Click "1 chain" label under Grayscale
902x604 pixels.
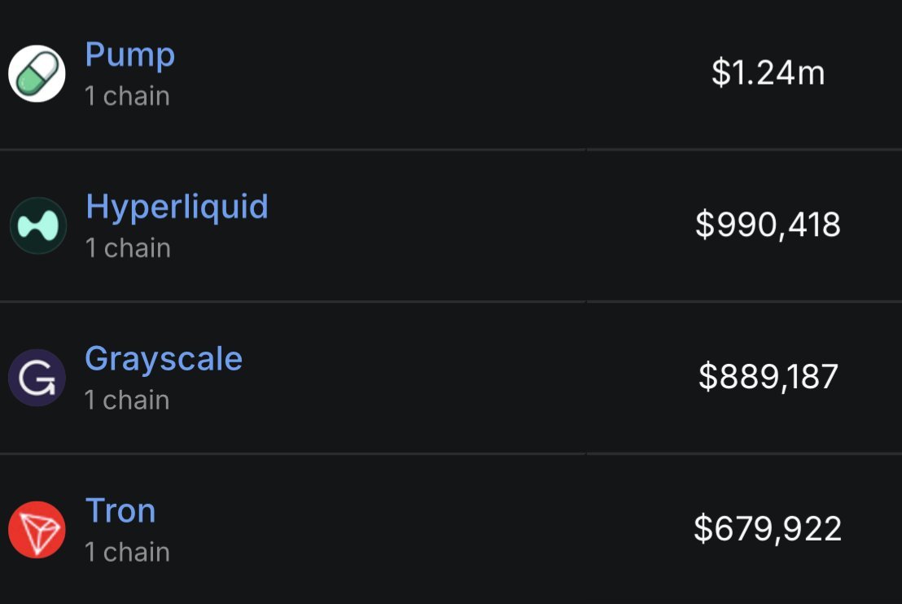(127, 400)
